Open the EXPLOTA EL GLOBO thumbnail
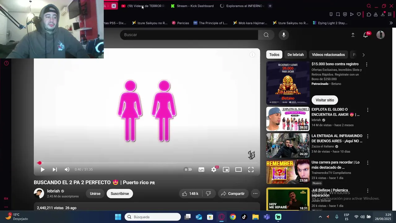The height and width of the screenshot is (223, 396). pyautogui.click(x=288, y=119)
